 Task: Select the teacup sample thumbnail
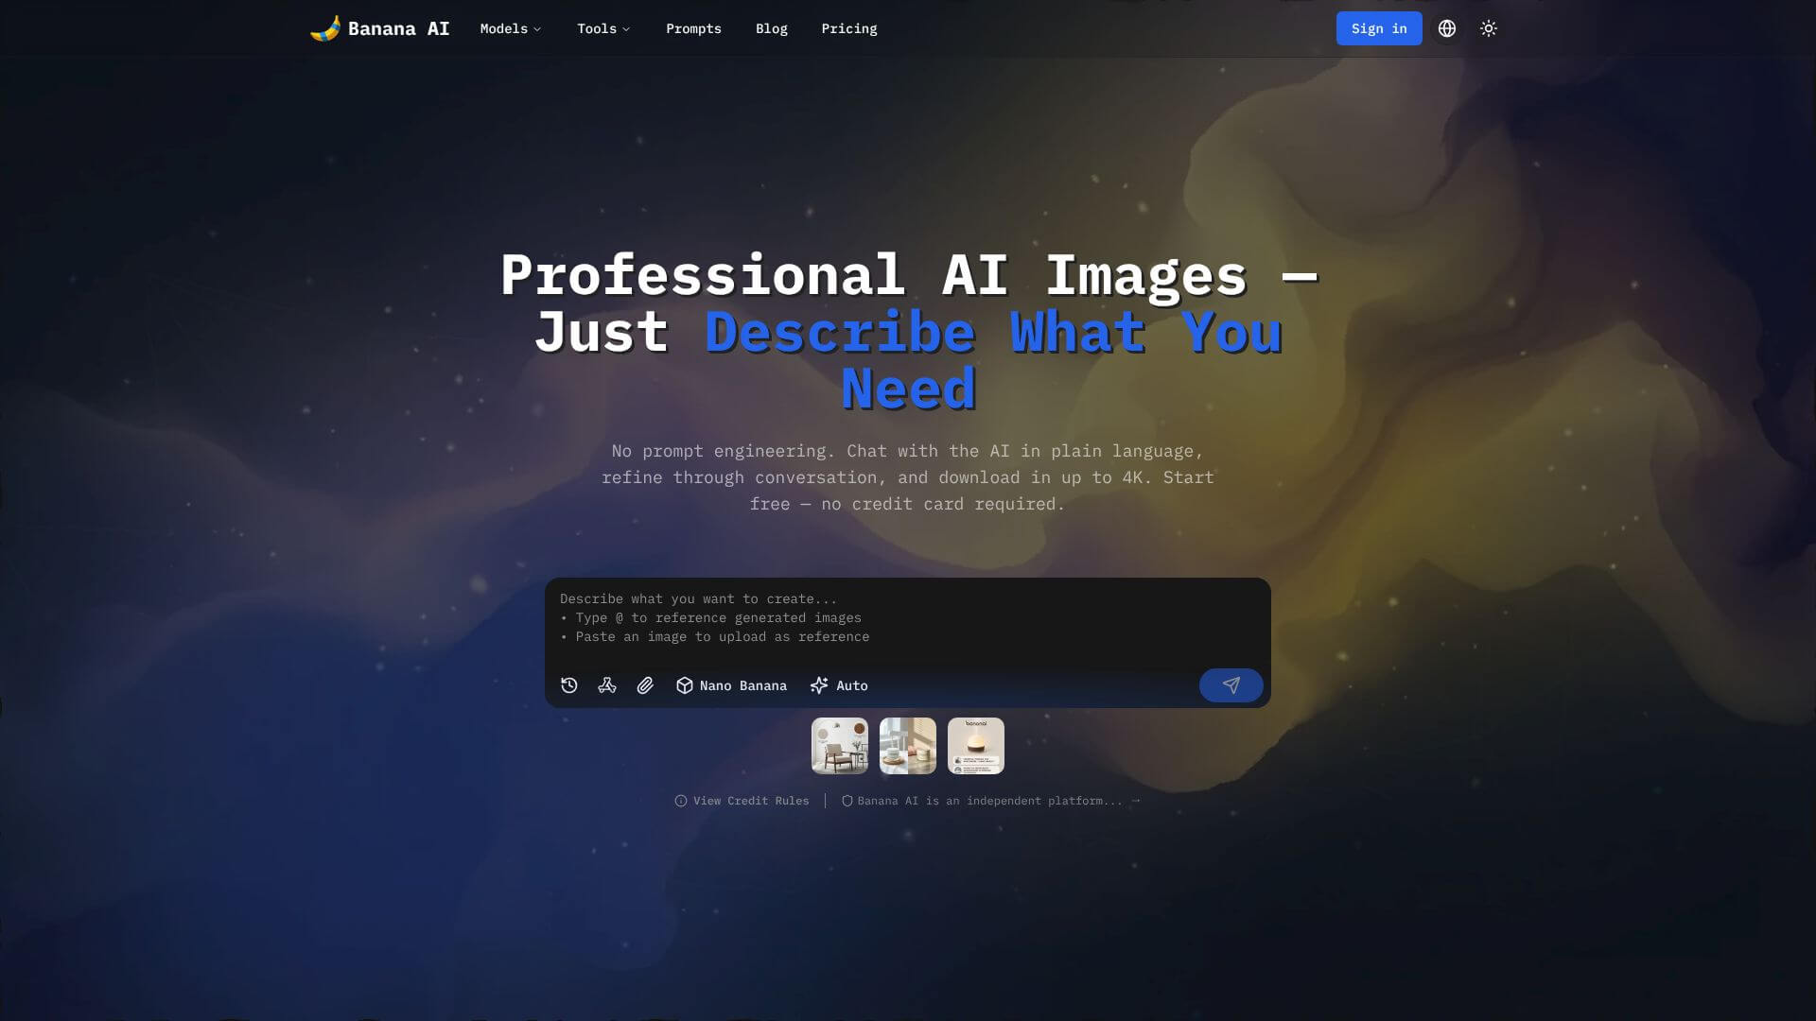pos(907,746)
